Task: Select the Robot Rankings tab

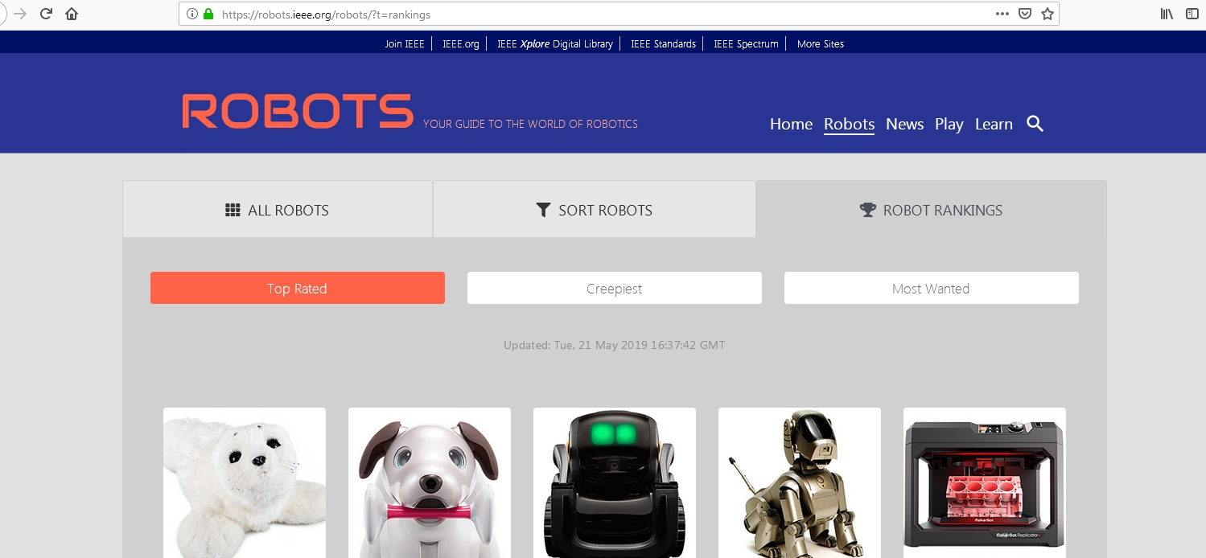Action: tap(932, 210)
